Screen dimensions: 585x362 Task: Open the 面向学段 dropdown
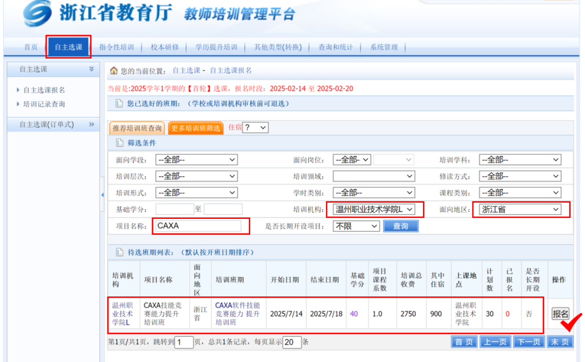(x=197, y=160)
